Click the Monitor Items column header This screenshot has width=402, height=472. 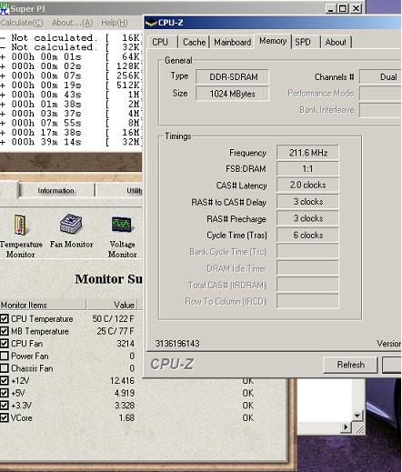click(43, 305)
